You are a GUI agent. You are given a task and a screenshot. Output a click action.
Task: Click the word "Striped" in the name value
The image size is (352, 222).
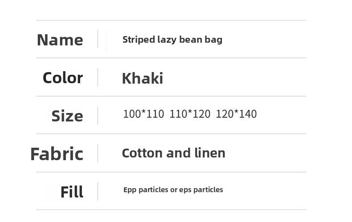click(x=138, y=40)
